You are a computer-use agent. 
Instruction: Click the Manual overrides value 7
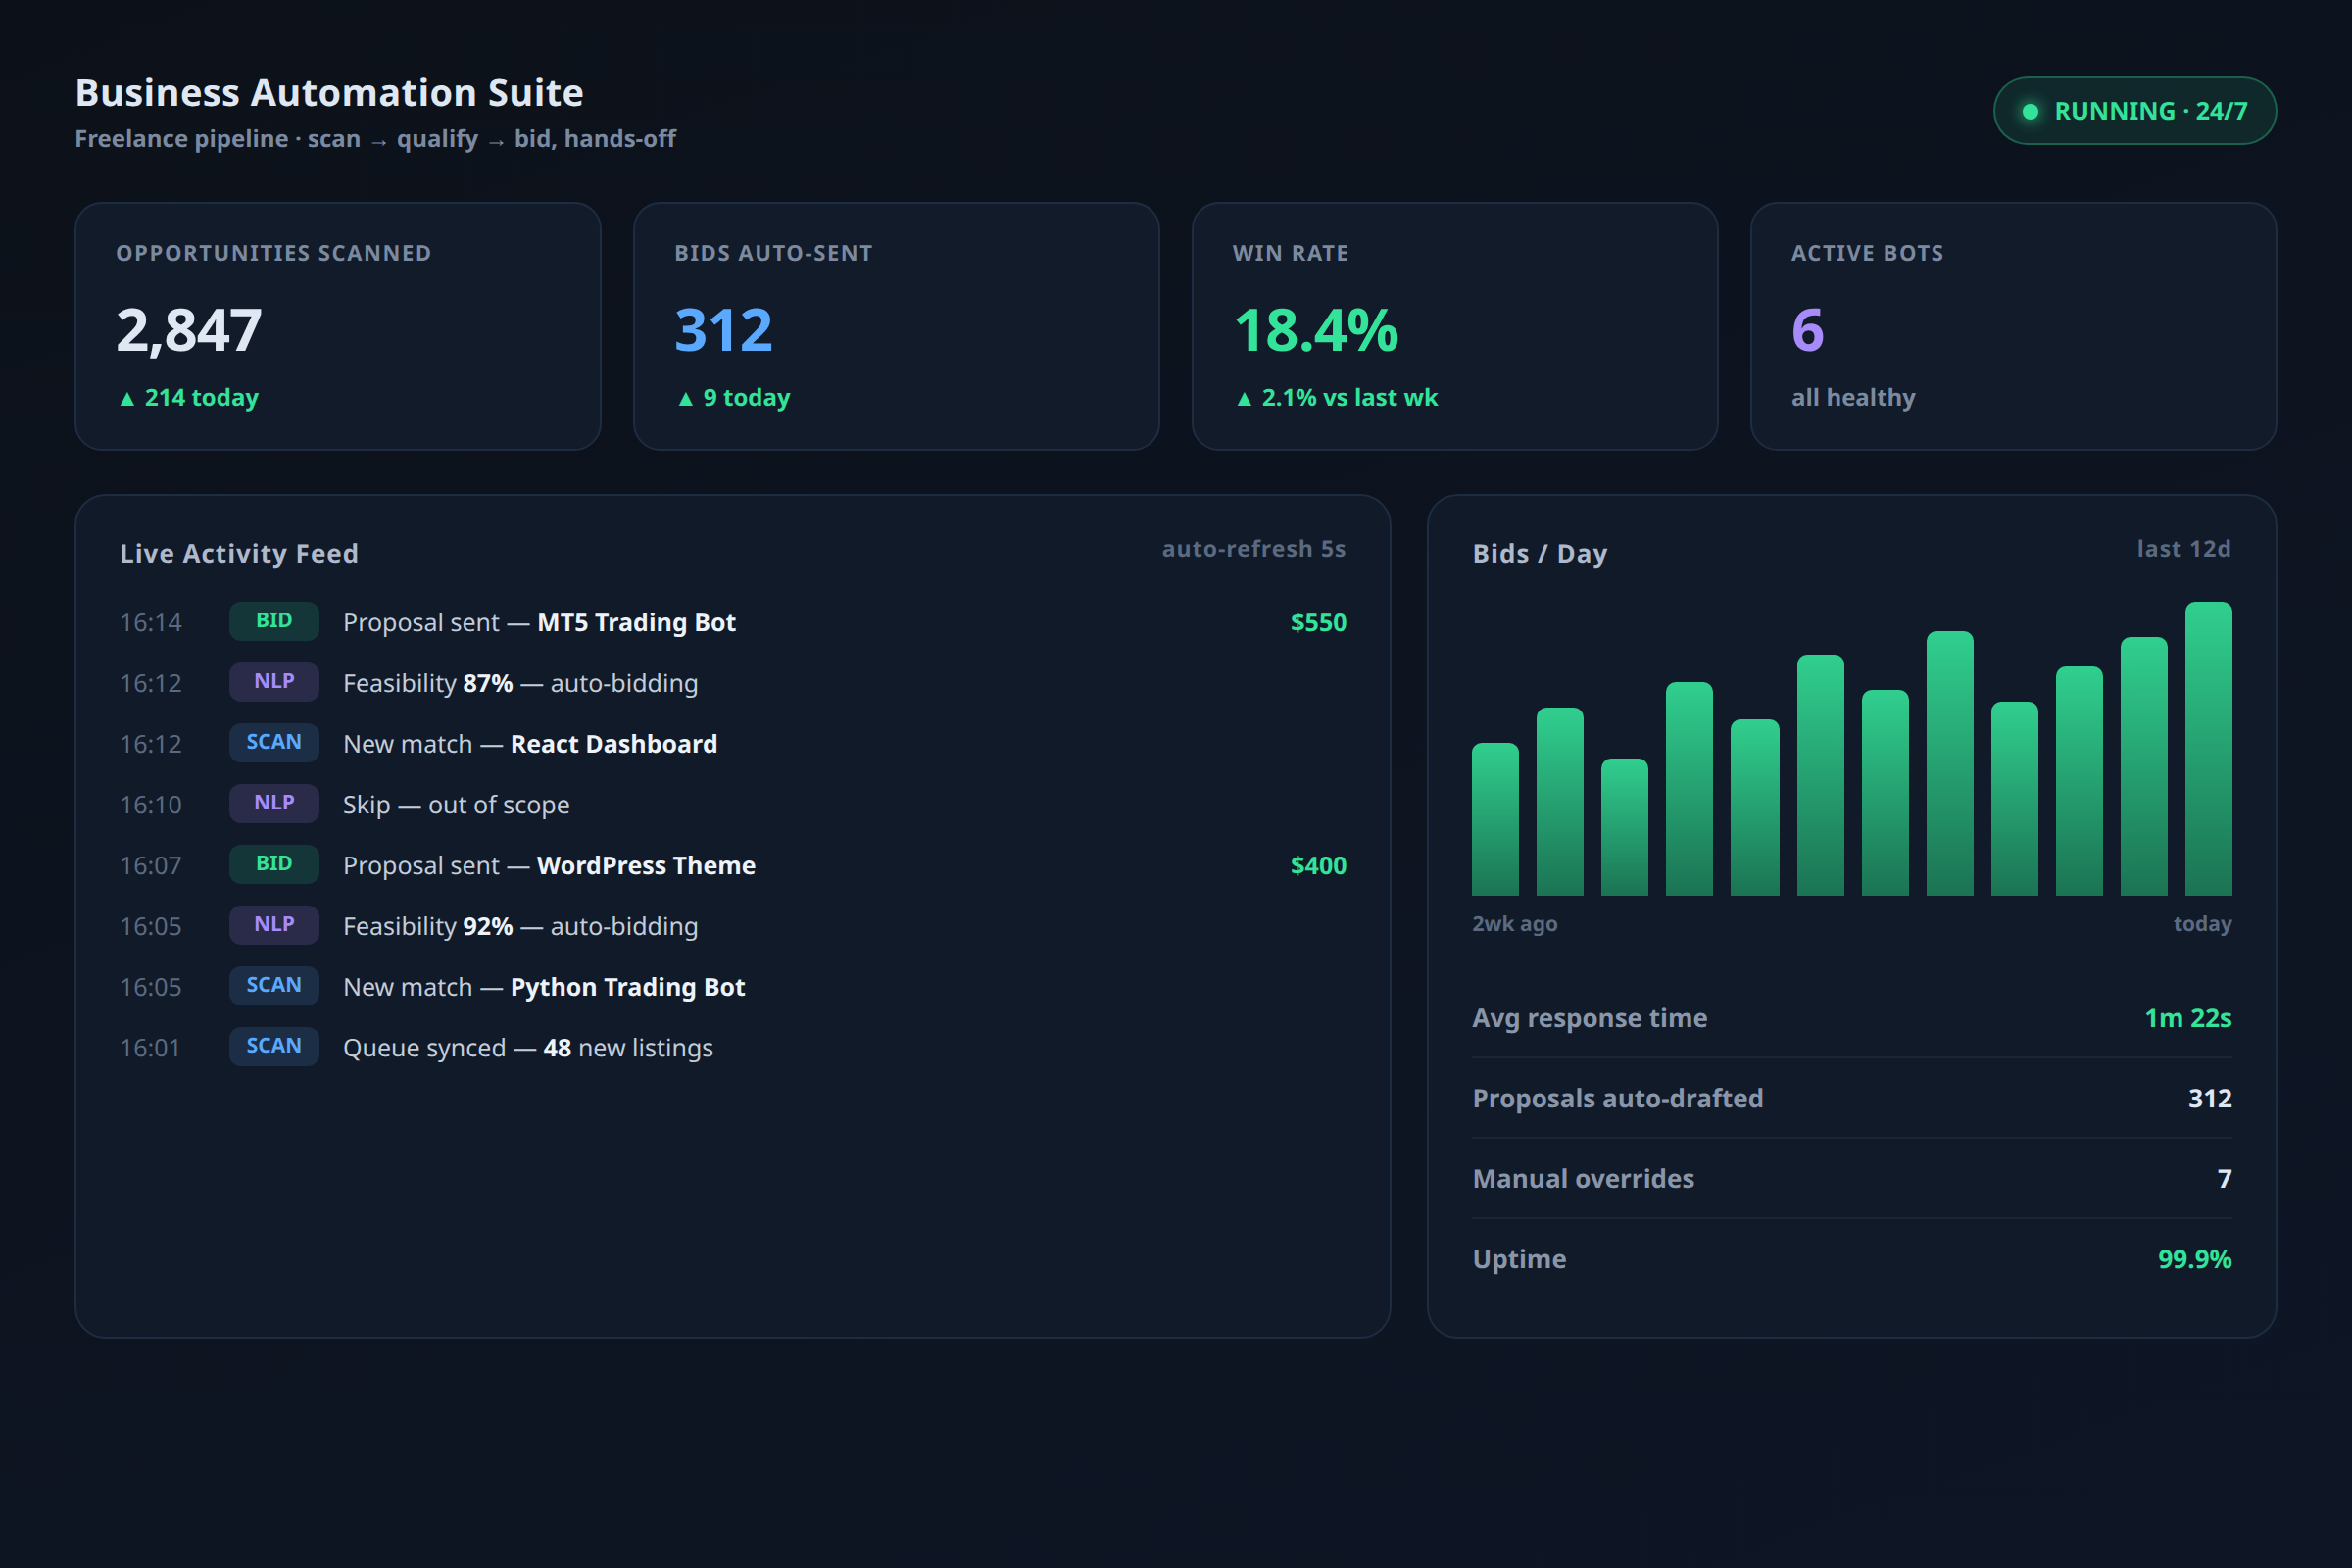(x=2224, y=1179)
